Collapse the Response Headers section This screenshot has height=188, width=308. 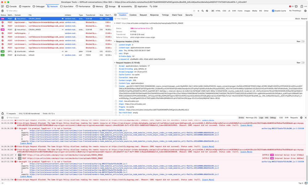[x=115, y=41]
